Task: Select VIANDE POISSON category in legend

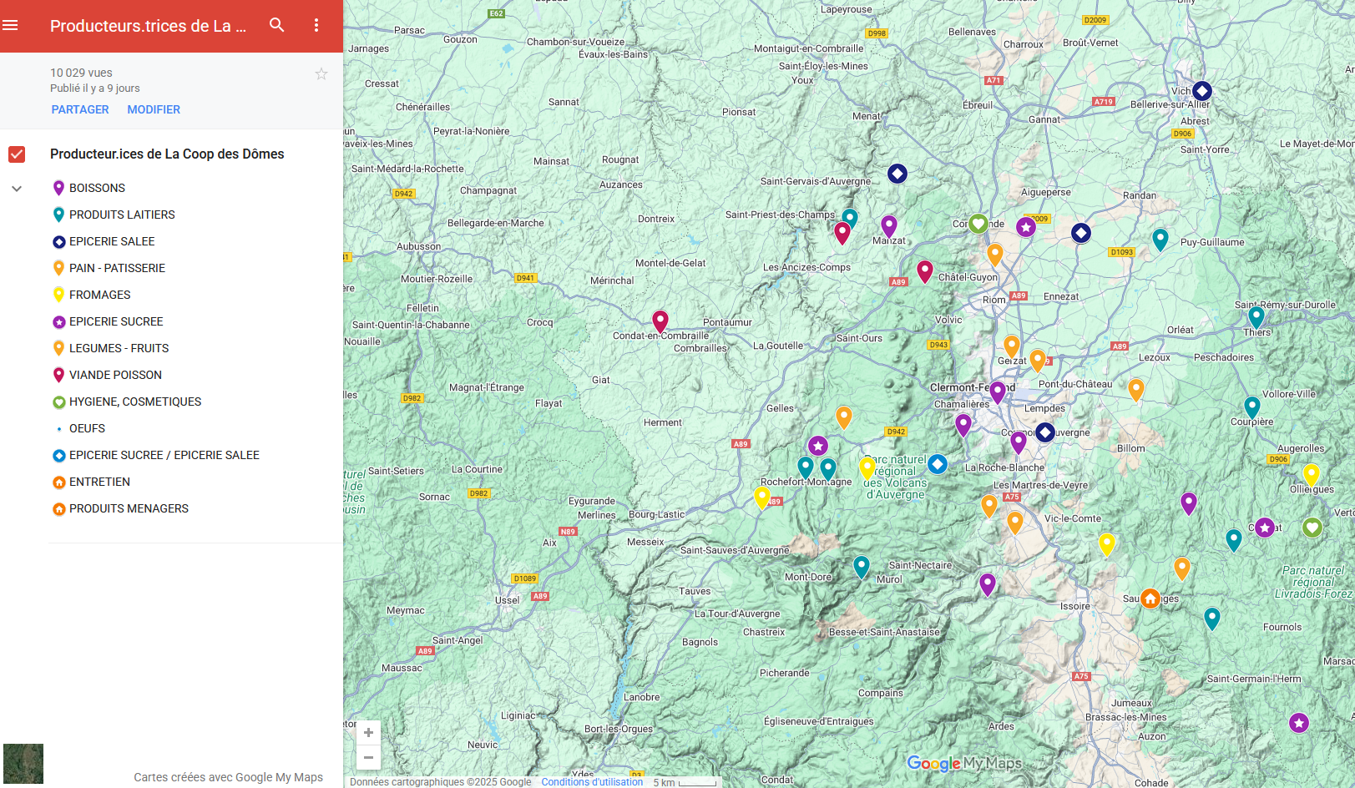Action: [x=115, y=376]
